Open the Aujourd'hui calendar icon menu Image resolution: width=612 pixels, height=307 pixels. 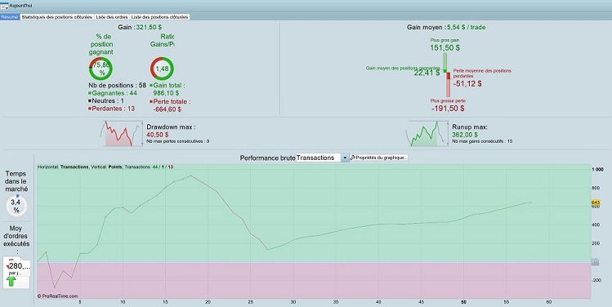(x=4, y=6)
